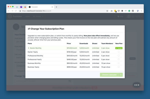Open Chrome three-dot menu
Screen dimensions: 150x99
(x=141, y=11)
